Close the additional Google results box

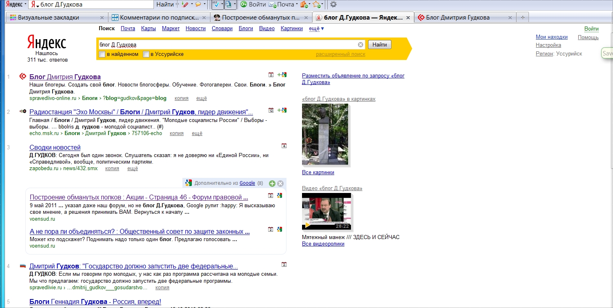[280, 184]
